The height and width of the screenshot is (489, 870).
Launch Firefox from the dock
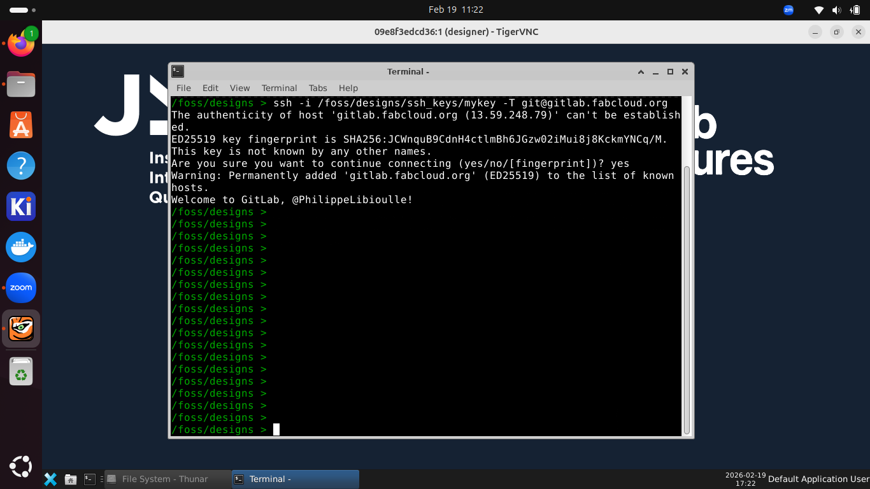click(x=21, y=45)
